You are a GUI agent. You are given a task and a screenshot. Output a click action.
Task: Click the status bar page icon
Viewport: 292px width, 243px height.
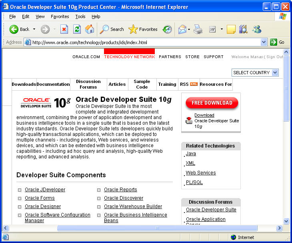click(6, 237)
